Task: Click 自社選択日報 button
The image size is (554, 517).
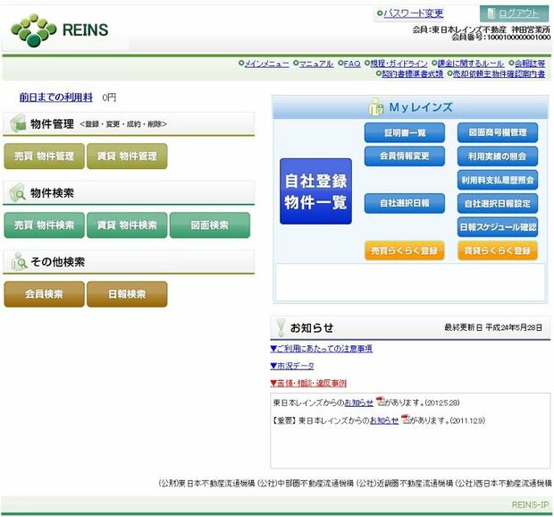Action: click(405, 203)
